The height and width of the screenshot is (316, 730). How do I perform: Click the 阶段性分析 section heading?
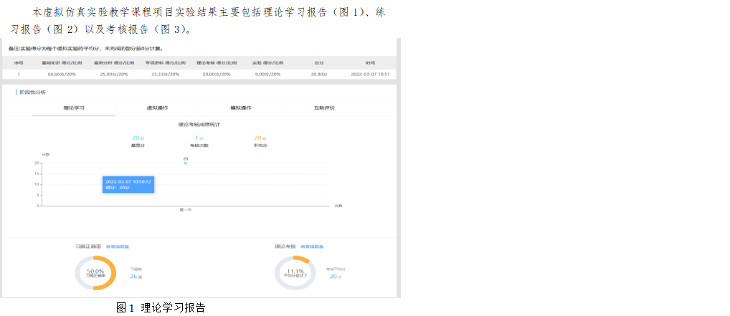(x=32, y=92)
